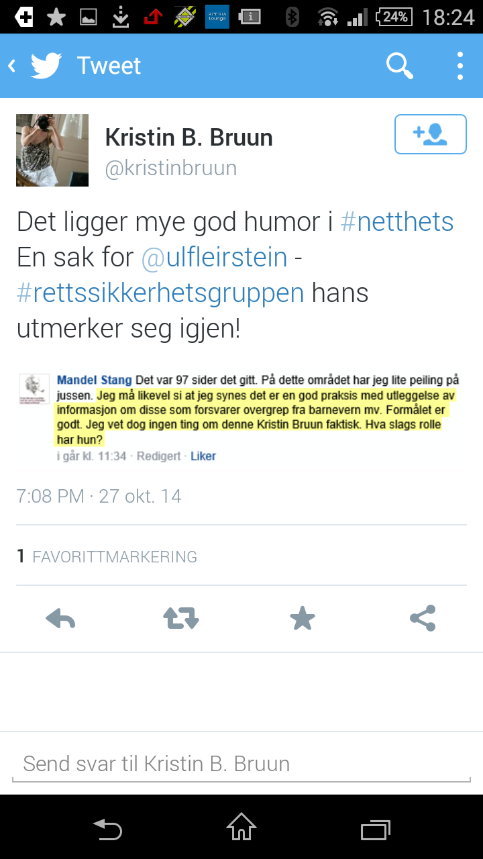Open the #rettssikkerhetsgruppen hashtag

160,293
